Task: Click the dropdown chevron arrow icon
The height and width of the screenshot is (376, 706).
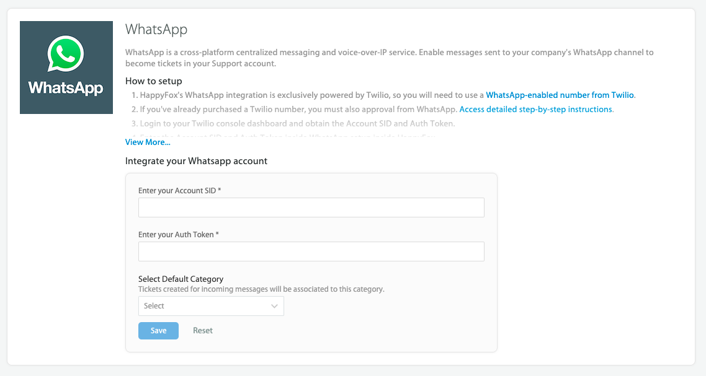Action: (274, 306)
